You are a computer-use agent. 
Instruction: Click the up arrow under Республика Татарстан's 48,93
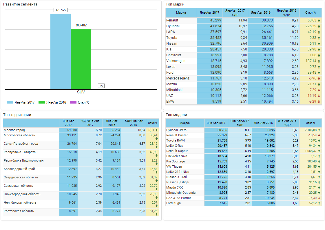[156, 155]
